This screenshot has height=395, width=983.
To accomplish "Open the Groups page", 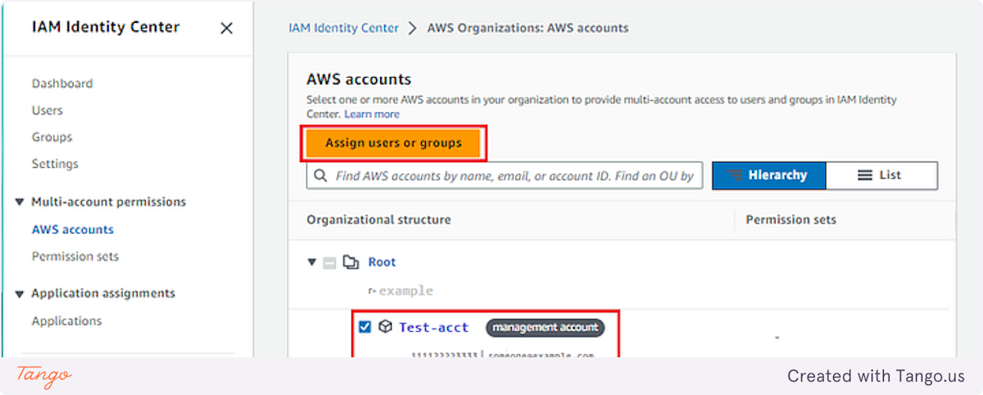I will pyautogui.click(x=52, y=137).
